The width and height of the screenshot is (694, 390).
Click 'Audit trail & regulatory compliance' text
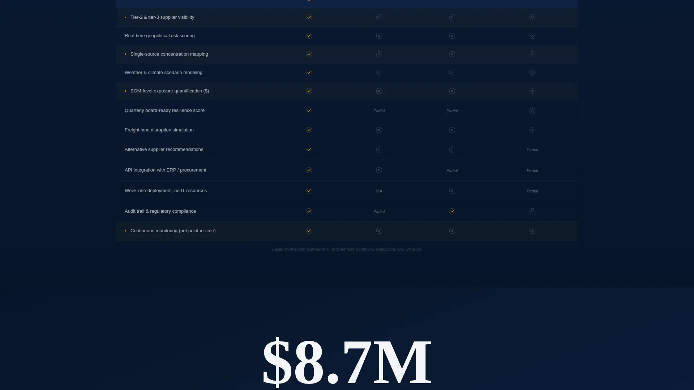tap(160, 211)
